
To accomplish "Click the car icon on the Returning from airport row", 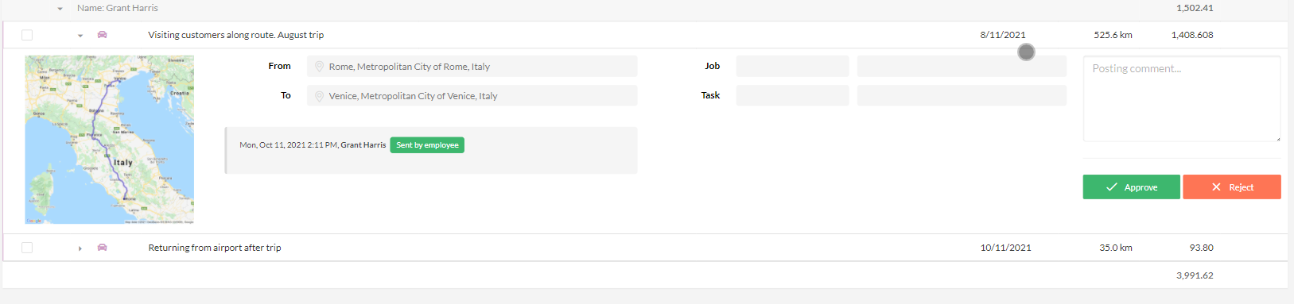I will [102, 248].
